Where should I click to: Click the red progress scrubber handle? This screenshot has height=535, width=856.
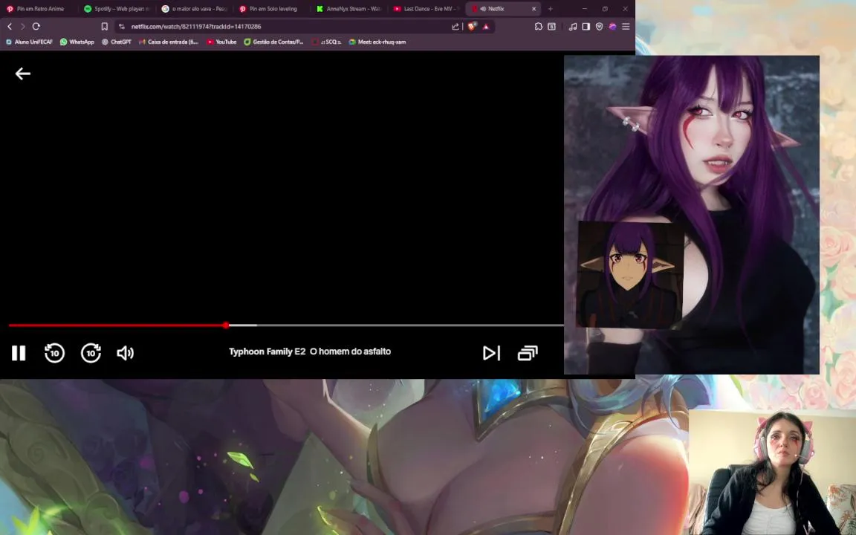click(x=226, y=325)
